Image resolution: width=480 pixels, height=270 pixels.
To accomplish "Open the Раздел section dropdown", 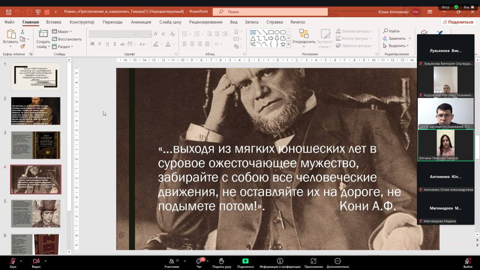I will (x=63, y=46).
